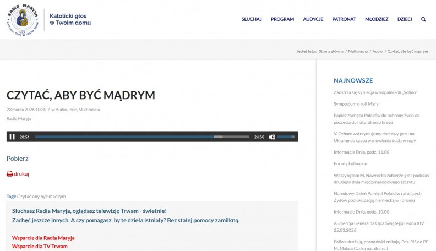The width and height of the screenshot is (436, 251).
Task: Open Sympozjum o roli Maryi article
Action: [357, 104]
